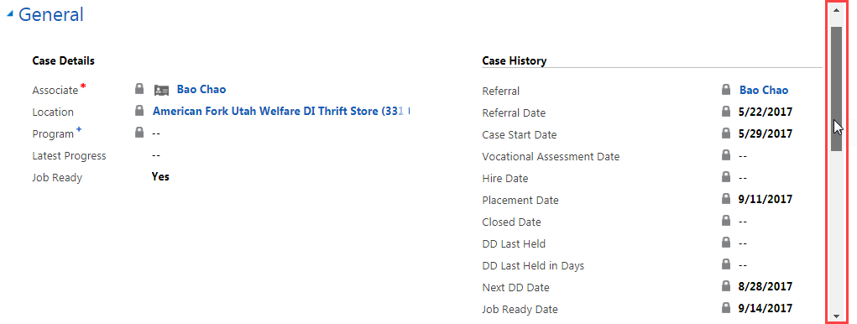
Task: Click the lock icon next to Closed Date
Action: click(726, 221)
